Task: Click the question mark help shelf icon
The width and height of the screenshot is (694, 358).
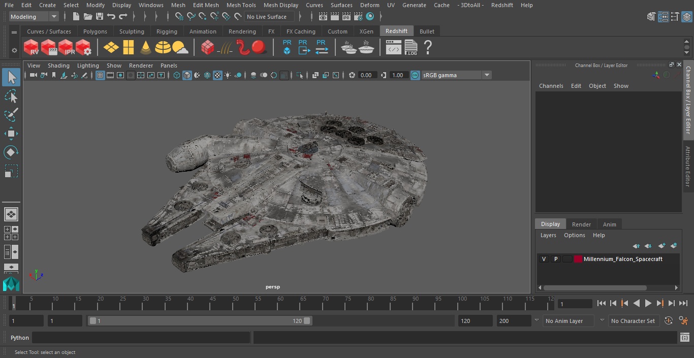Action: pos(428,47)
